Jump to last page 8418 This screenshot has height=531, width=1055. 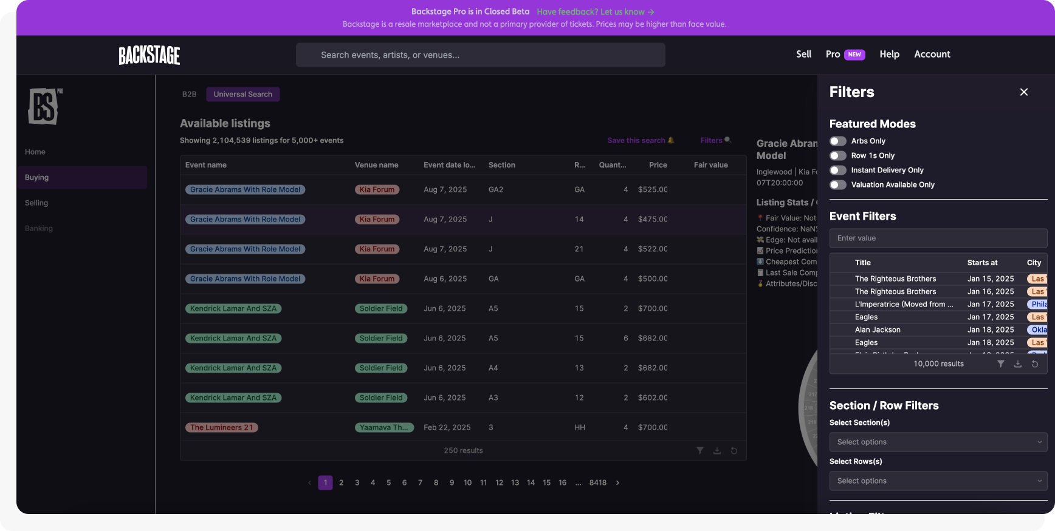coord(598,482)
